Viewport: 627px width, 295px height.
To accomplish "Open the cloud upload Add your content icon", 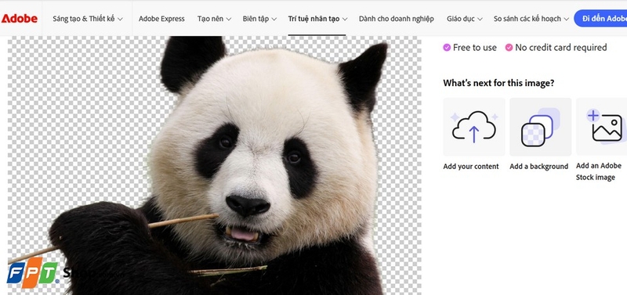I will pyautogui.click(x=474, y=127).
